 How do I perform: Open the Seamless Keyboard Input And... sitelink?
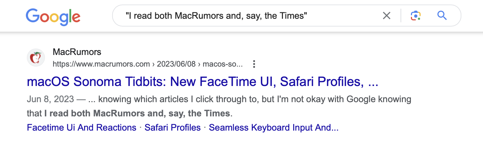pos(274,127)
